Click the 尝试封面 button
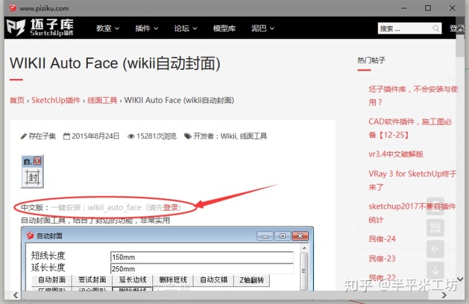This screenshot has width=469, height=304. click(x=92, y=280)
